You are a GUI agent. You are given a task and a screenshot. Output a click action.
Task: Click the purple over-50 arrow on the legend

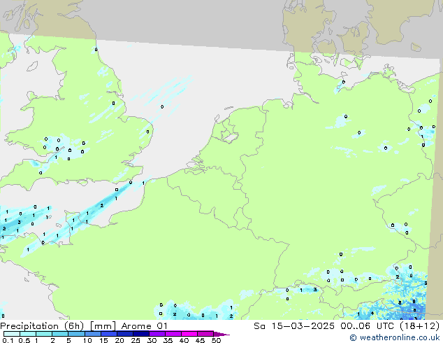pos(221,334)
